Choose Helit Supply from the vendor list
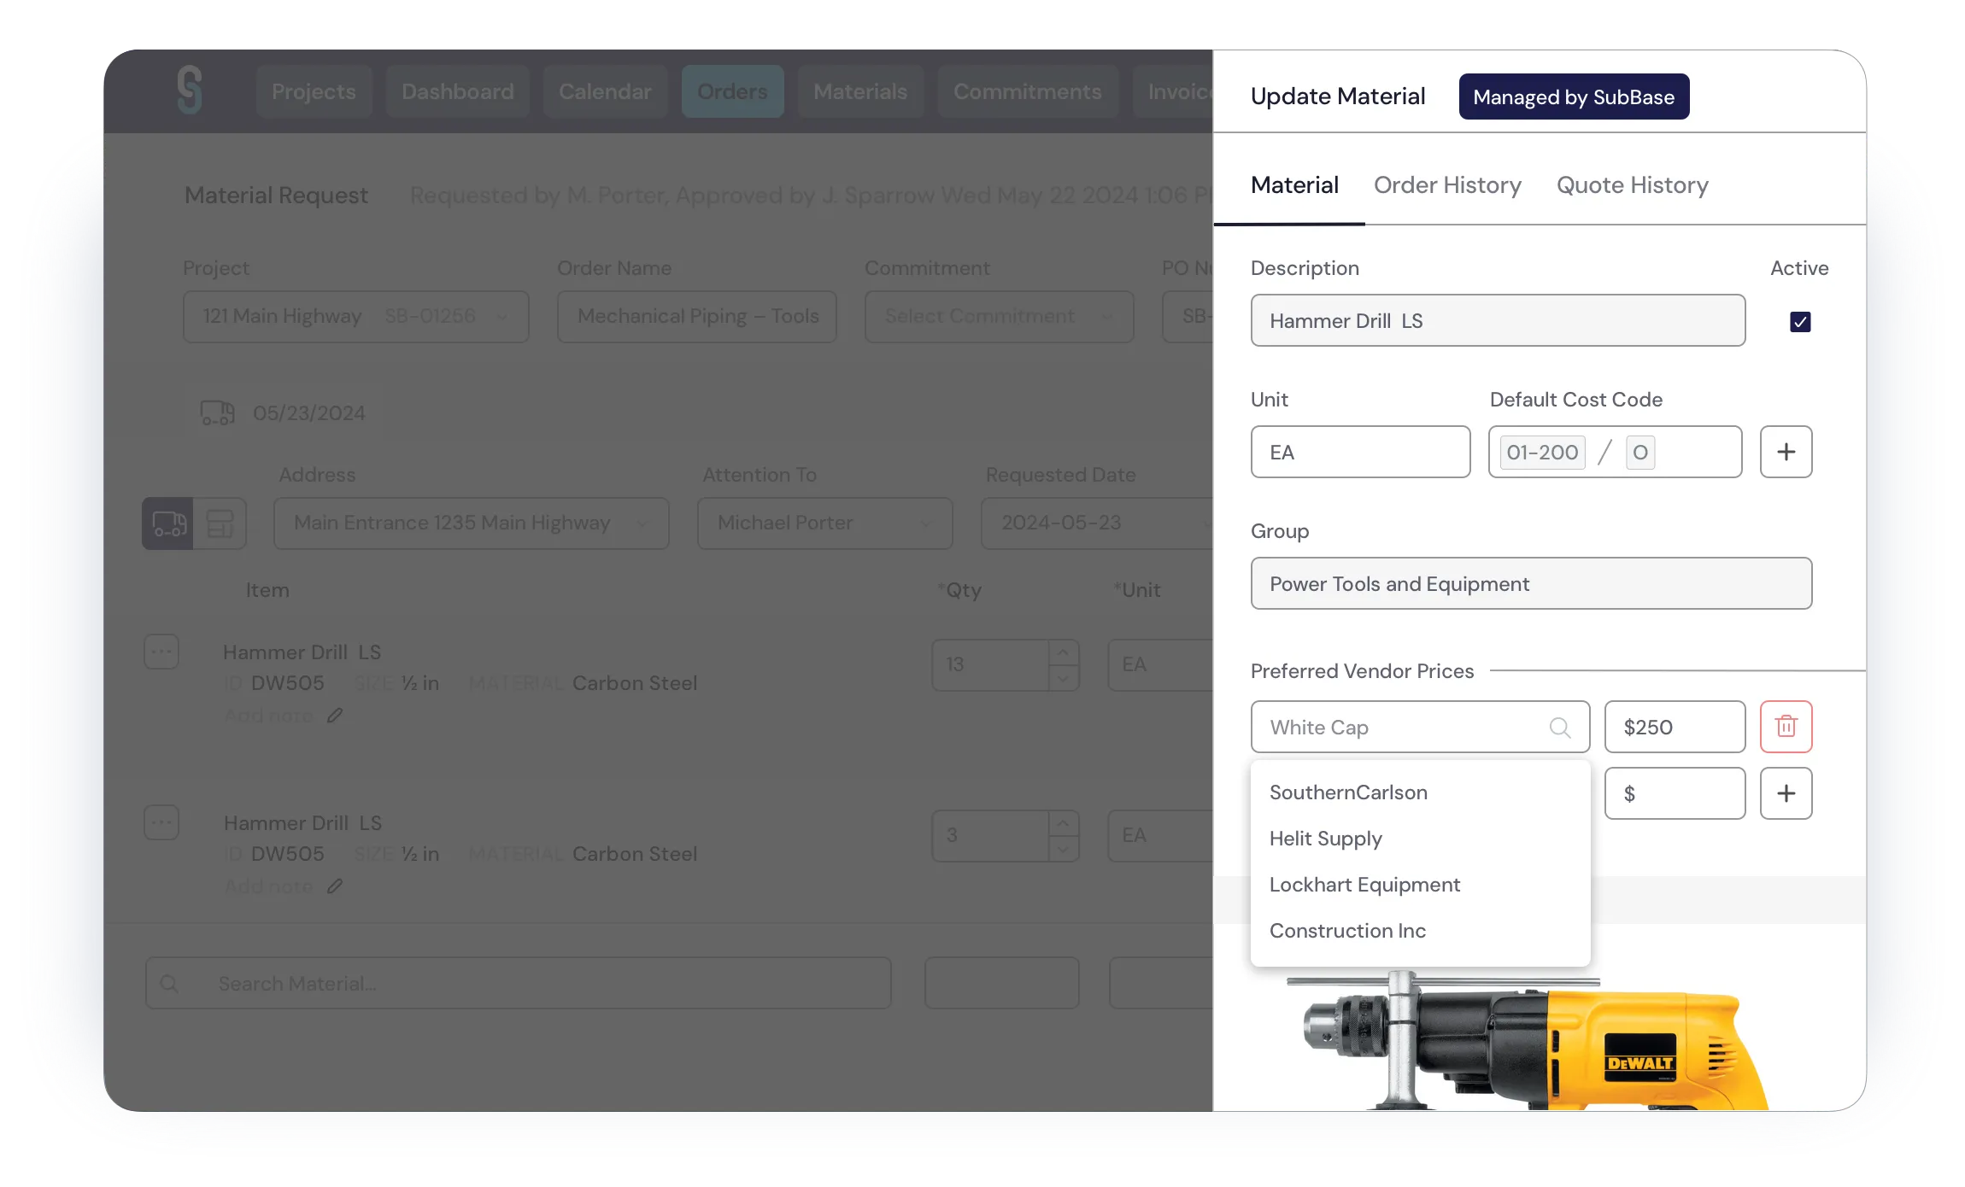Viewport: 1965px width, 1187px height. tap(1420, 839)
